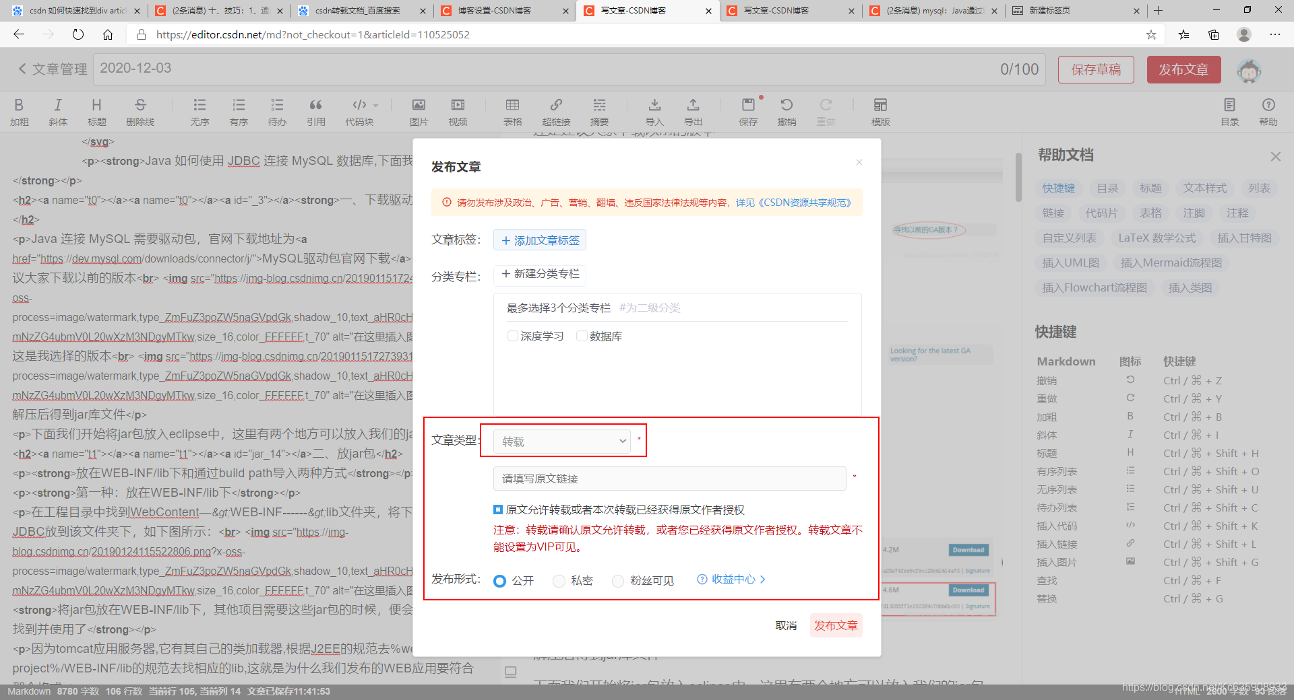Show the 目录 table of contents
Image resolution: width=1294 pixels, height=700 pixels.
(x=1229, y=112)
